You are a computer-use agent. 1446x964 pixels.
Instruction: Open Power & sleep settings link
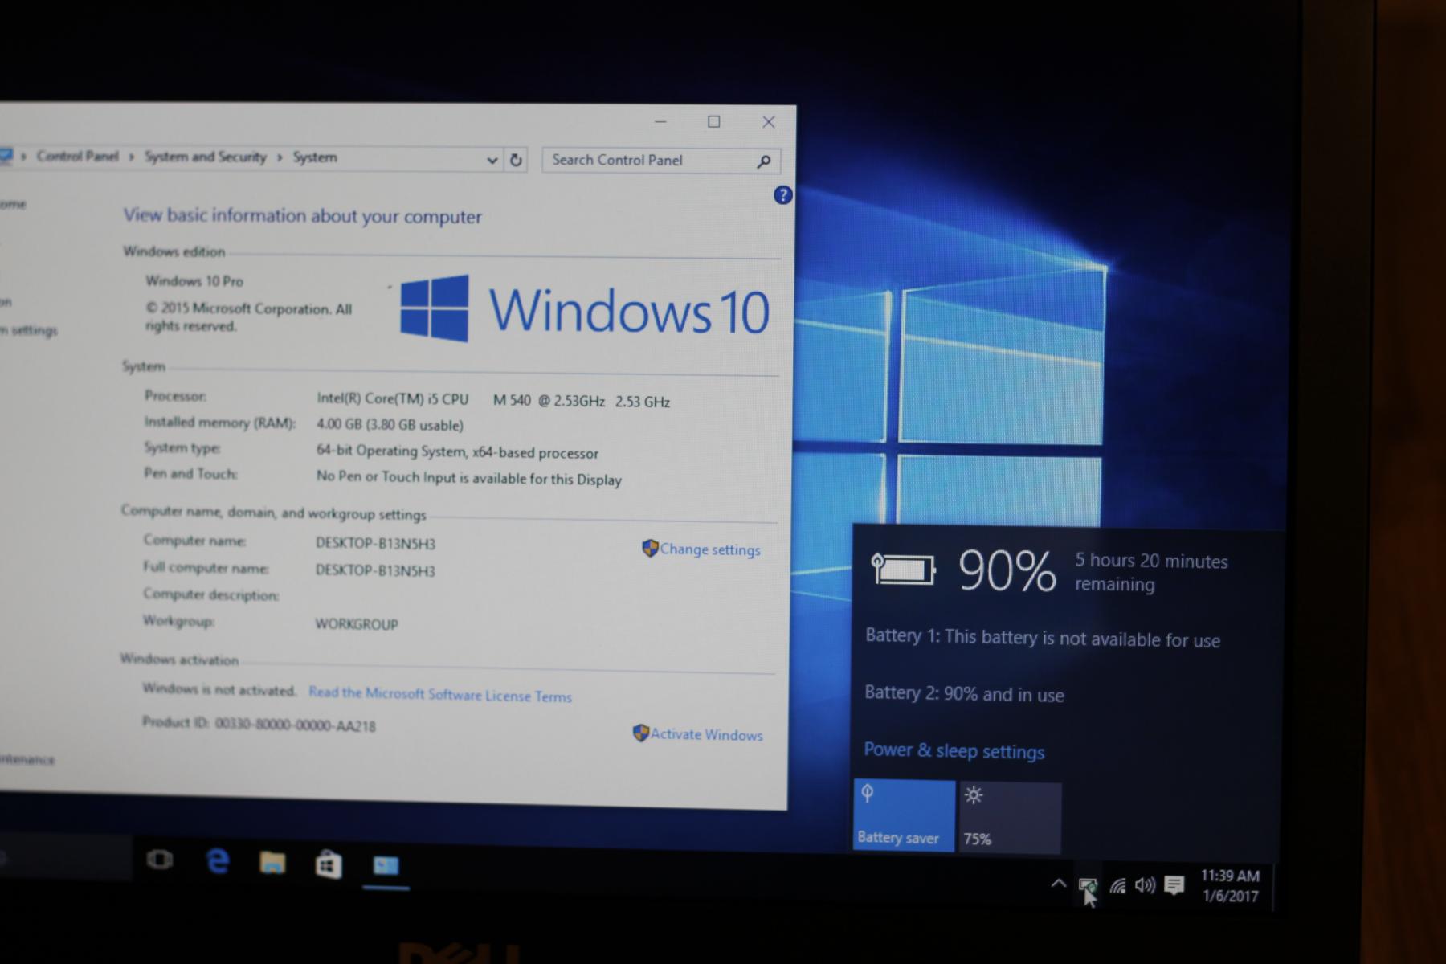[954, 750]
